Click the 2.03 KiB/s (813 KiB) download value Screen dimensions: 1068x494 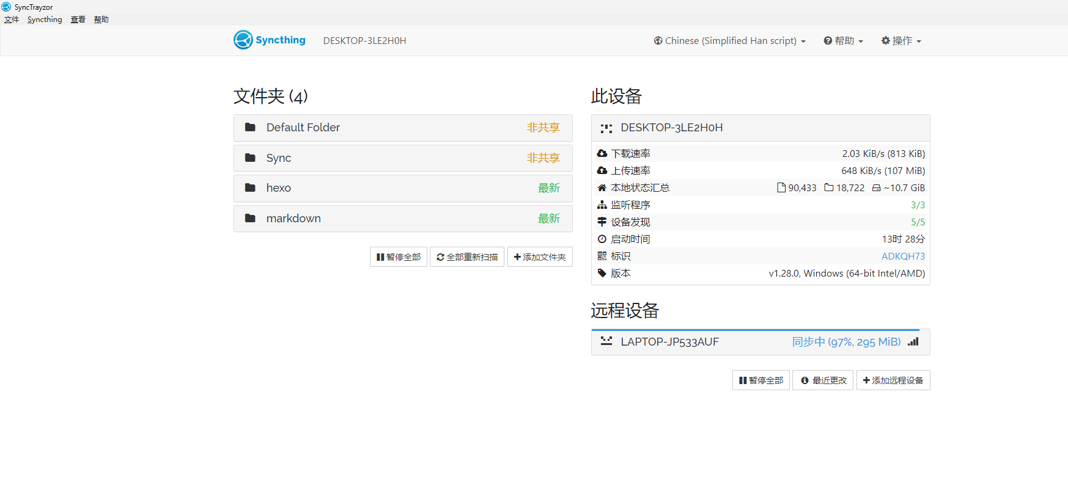883,154
